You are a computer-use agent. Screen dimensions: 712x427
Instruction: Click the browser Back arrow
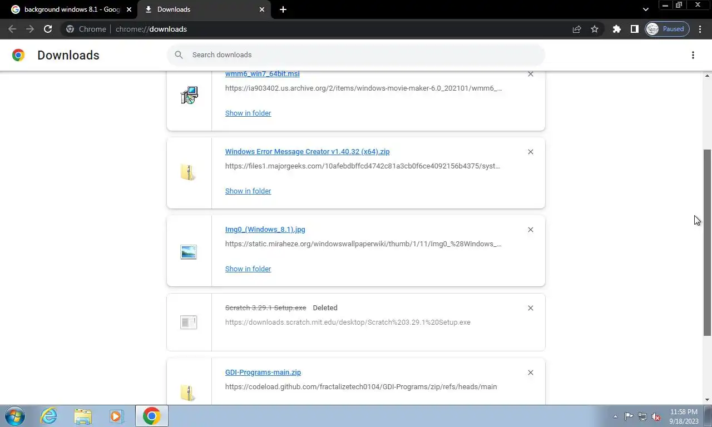click(12, 29)
